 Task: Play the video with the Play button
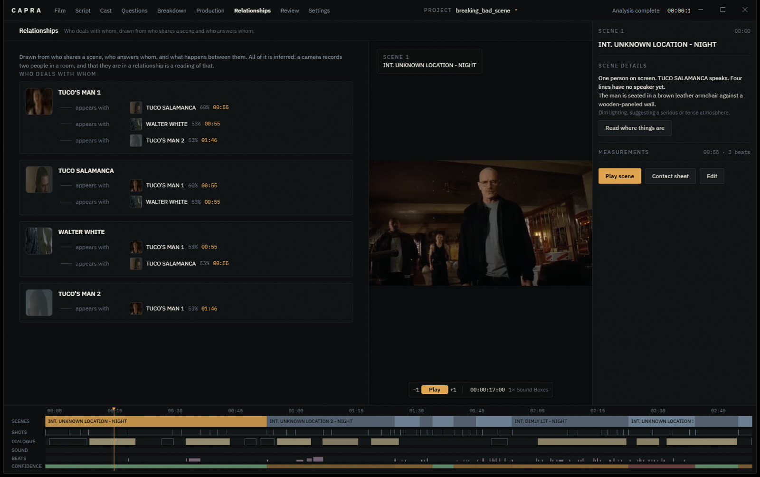[435, 390]
